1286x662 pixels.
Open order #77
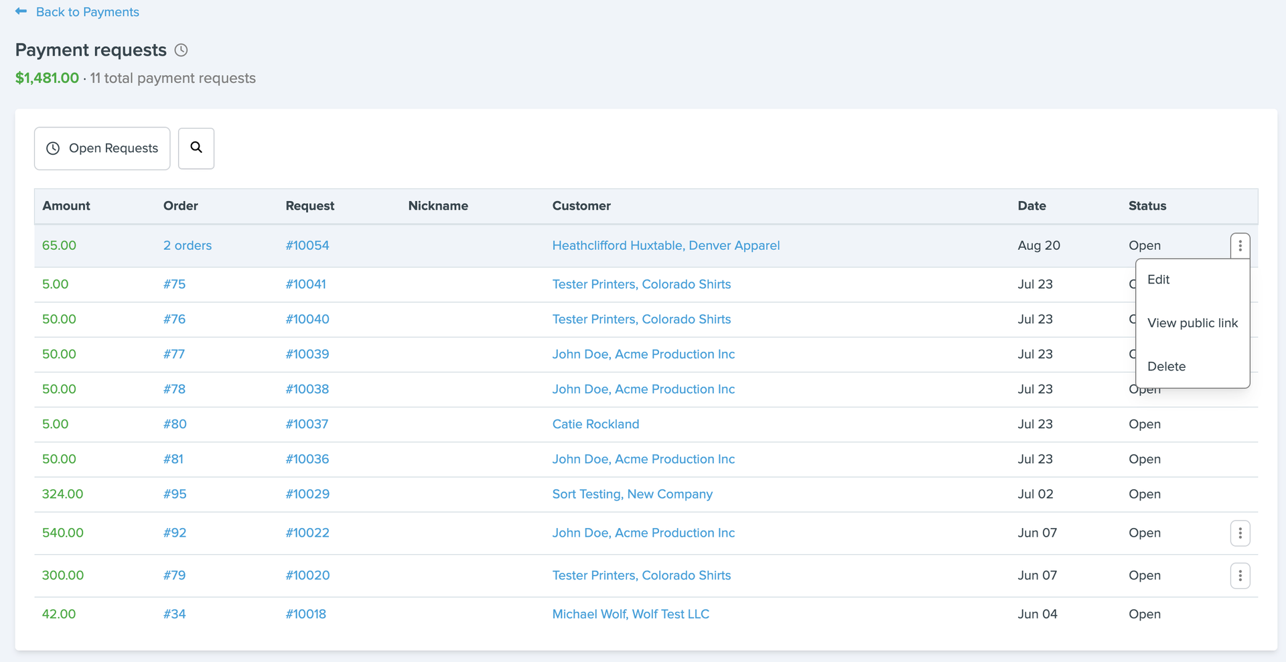coord(174,354)
